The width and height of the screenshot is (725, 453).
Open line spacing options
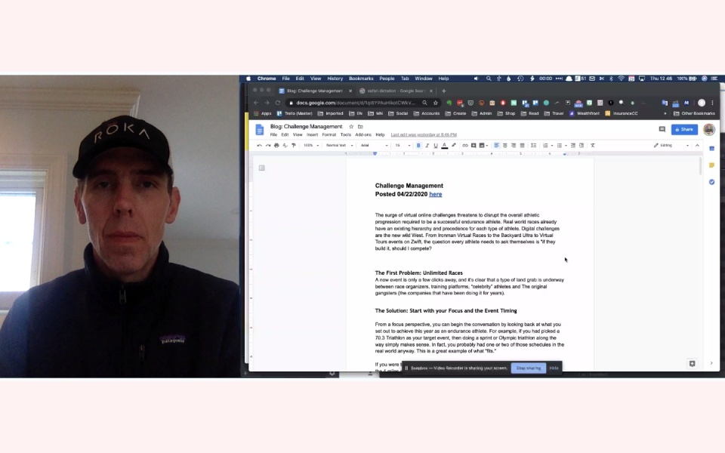tap(534, 146)
